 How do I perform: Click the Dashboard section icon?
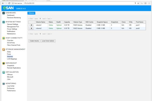click(x=4, y=13)
